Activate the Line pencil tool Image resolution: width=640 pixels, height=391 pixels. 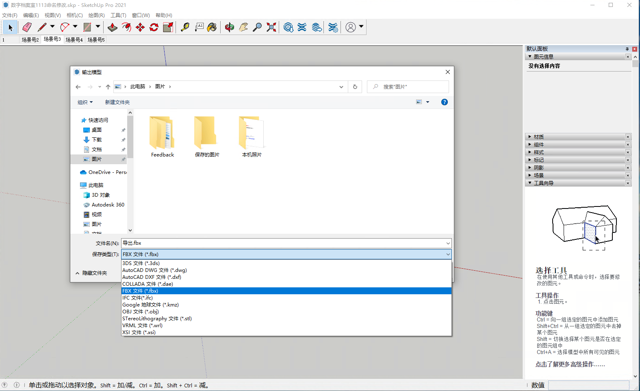point(42,27)
